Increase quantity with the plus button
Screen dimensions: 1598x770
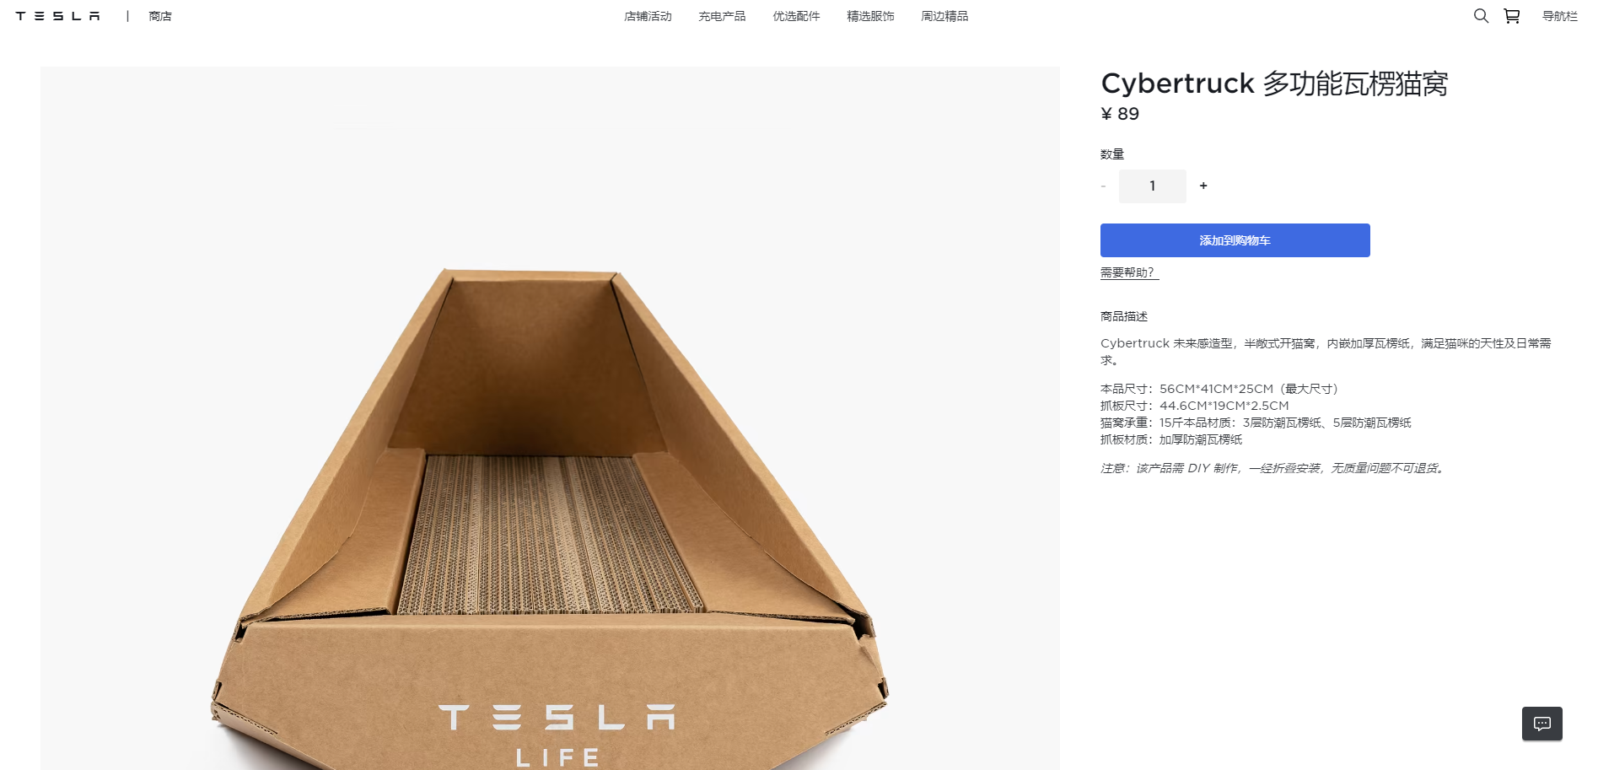pyautogui.click(x=1203, y=186)
